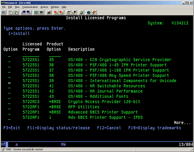Click the Print Screen toolbar icon
The image size is (194, 152).
(3, 12)
